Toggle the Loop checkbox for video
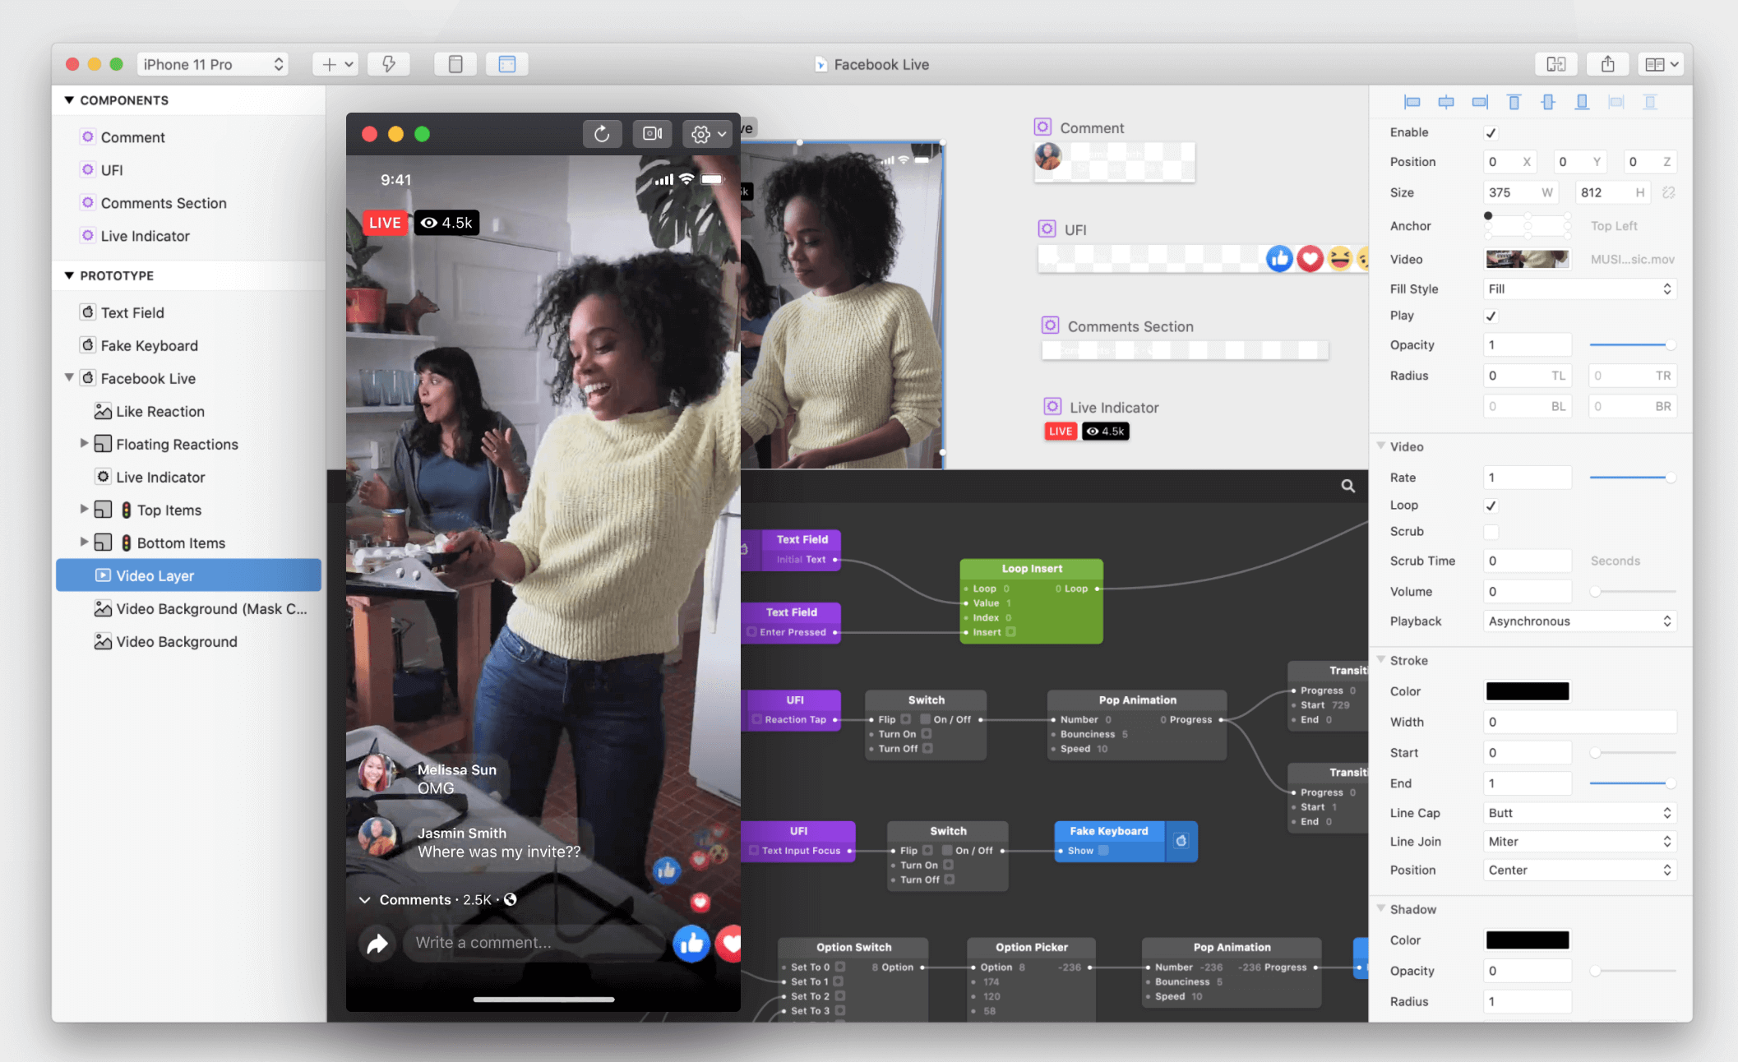This screenshot has width=1738, height=1062. coord(1491,505)
